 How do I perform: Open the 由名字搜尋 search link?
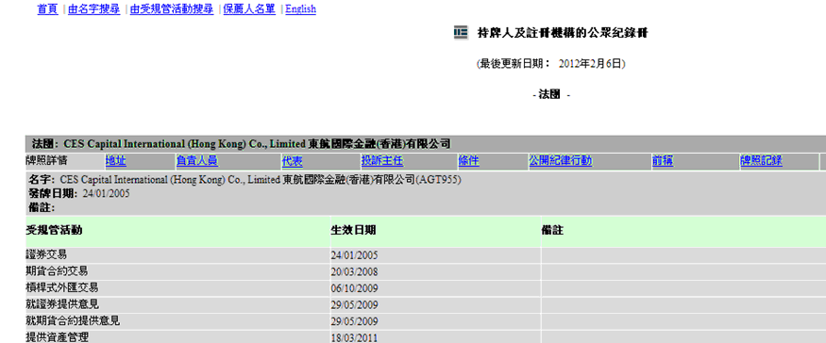93,8
